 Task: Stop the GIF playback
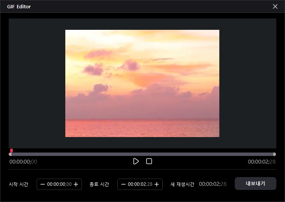[x=149, y=161]
